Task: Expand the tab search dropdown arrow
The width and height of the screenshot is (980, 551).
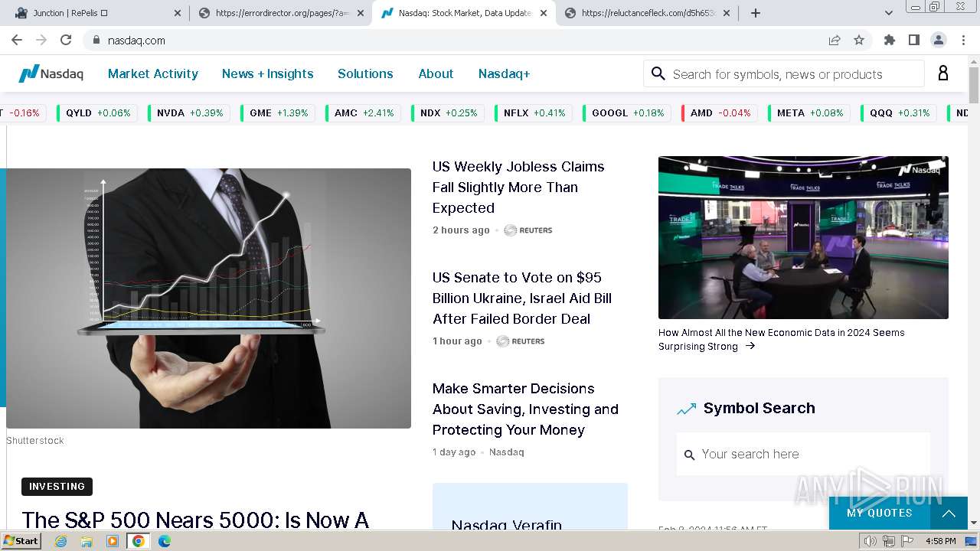Action: pyautogui.click(x=889, y=13)
